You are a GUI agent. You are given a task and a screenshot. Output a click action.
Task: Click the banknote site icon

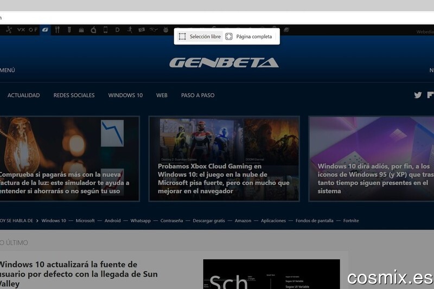point(142,30)
